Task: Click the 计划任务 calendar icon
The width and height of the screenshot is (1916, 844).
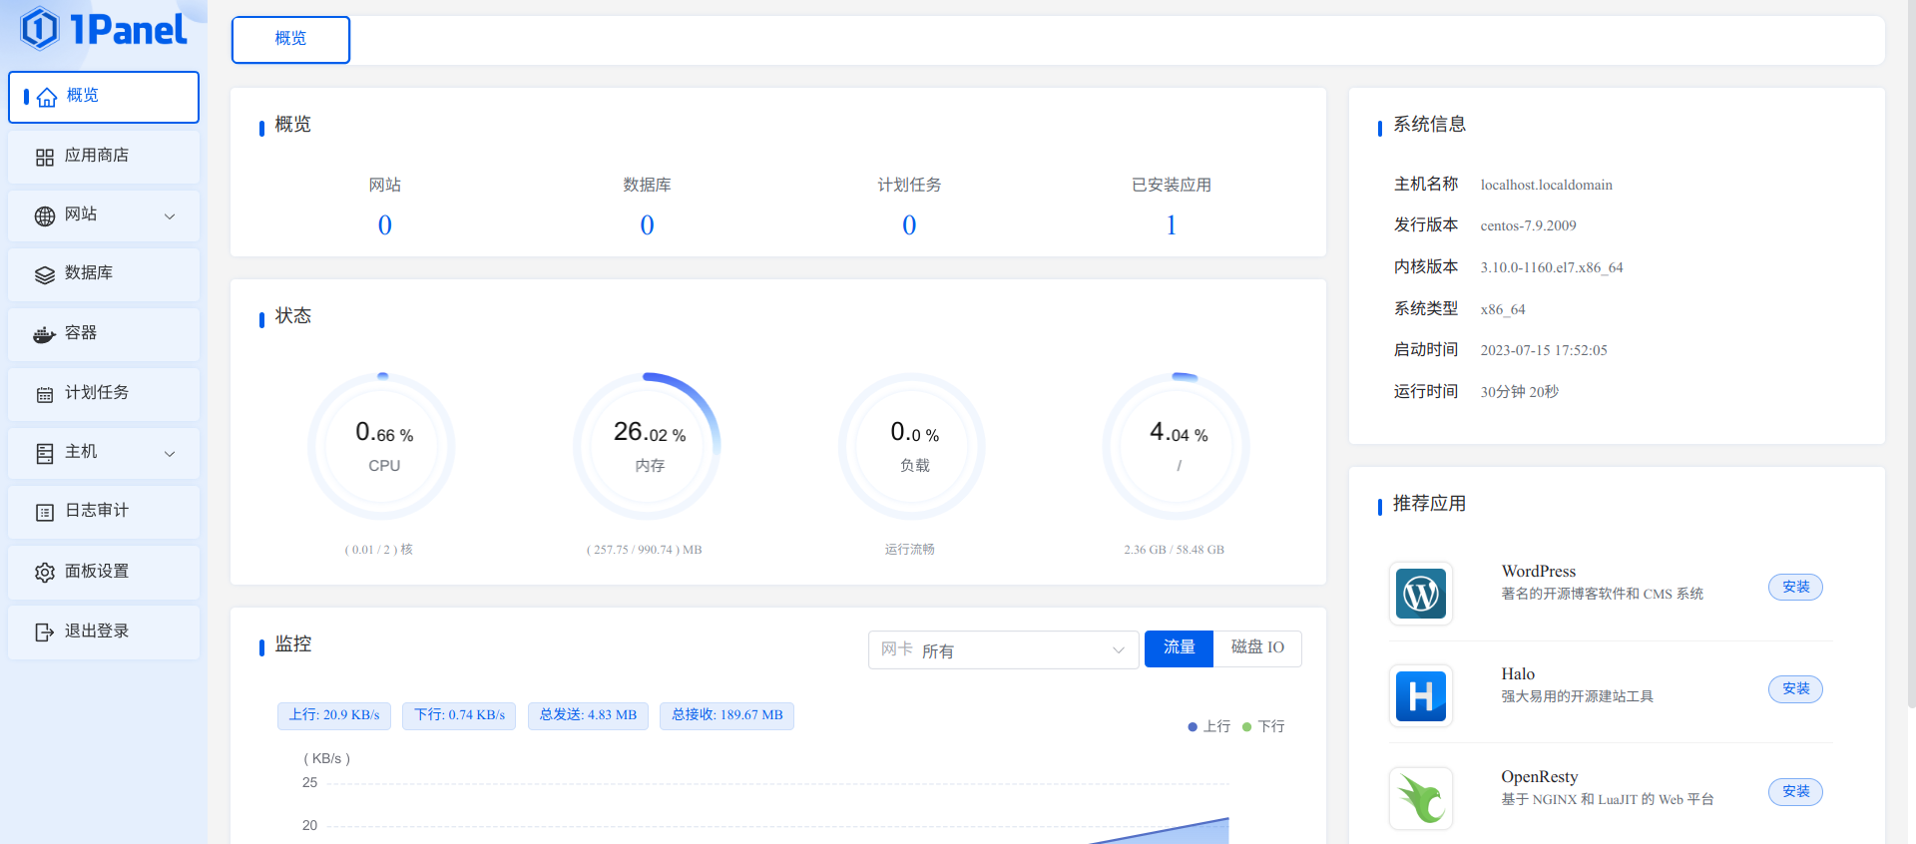Action: [45, 394]
